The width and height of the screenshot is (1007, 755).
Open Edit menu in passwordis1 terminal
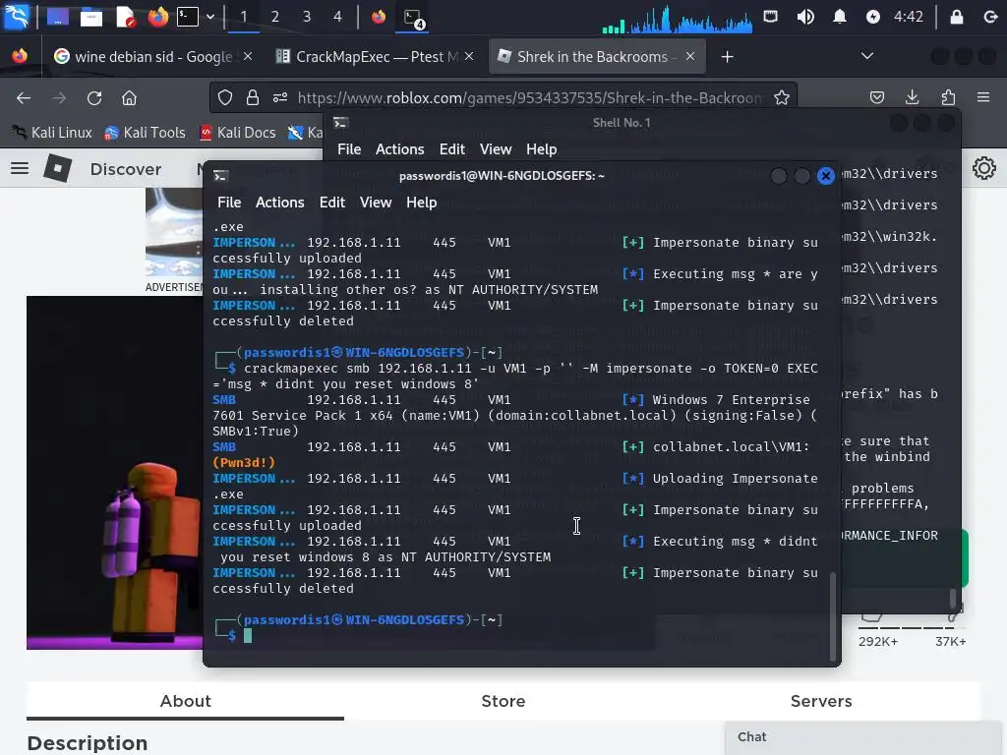[332, 203]
